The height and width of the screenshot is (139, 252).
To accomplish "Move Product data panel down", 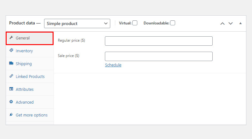I will coord(231,23).
